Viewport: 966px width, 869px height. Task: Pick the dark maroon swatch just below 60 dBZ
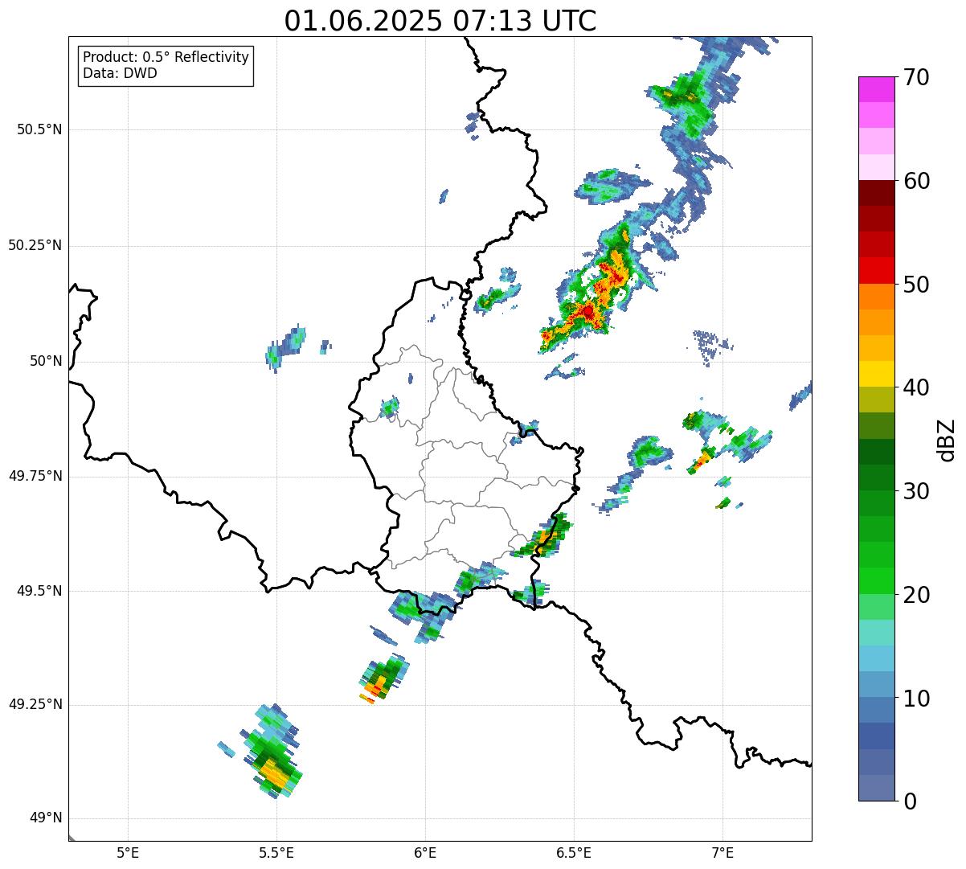click(x=876, y=193)
